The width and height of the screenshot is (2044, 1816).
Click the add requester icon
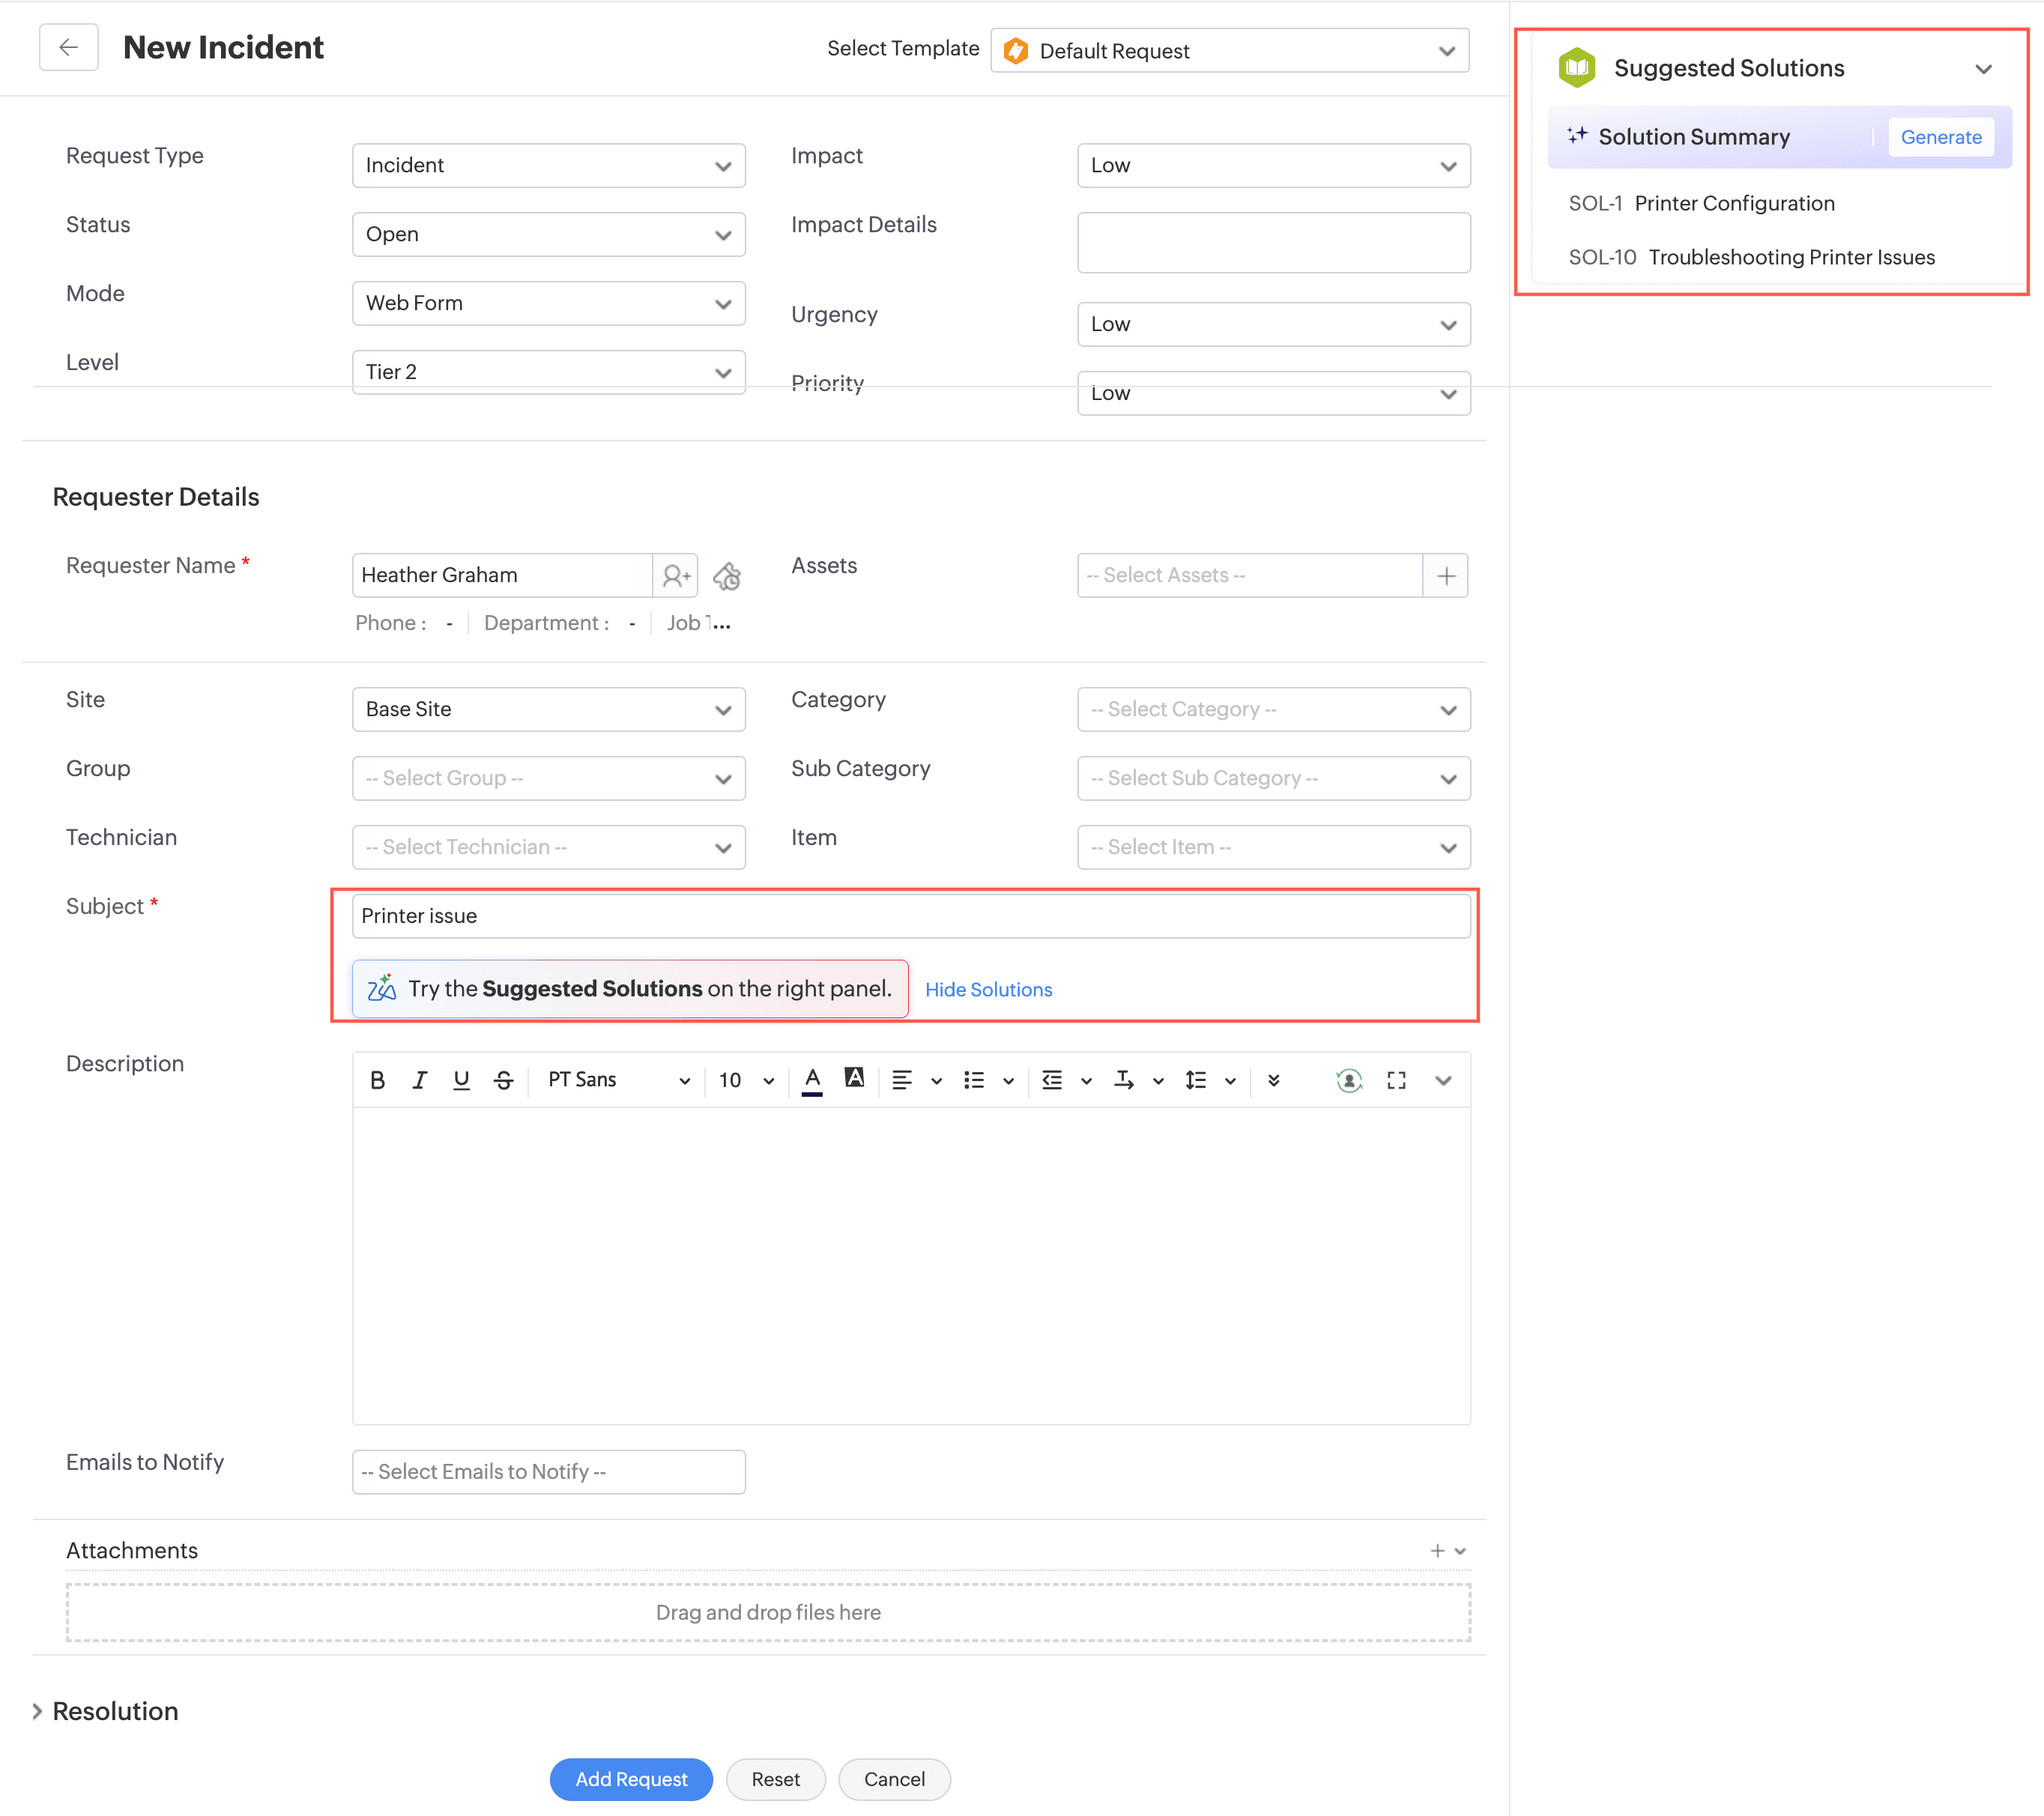point(676,575)
